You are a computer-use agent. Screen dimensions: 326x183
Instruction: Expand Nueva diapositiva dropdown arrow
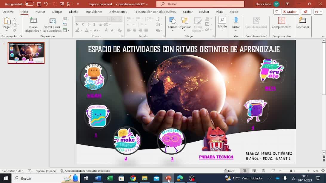tap(40, 31)
